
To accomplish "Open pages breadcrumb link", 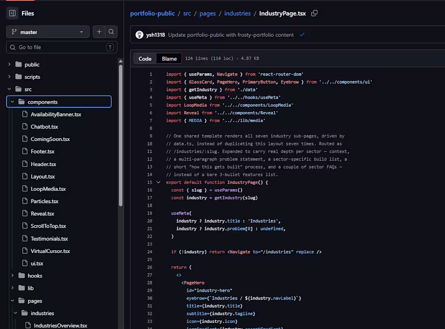I will (x=208, y=13).
